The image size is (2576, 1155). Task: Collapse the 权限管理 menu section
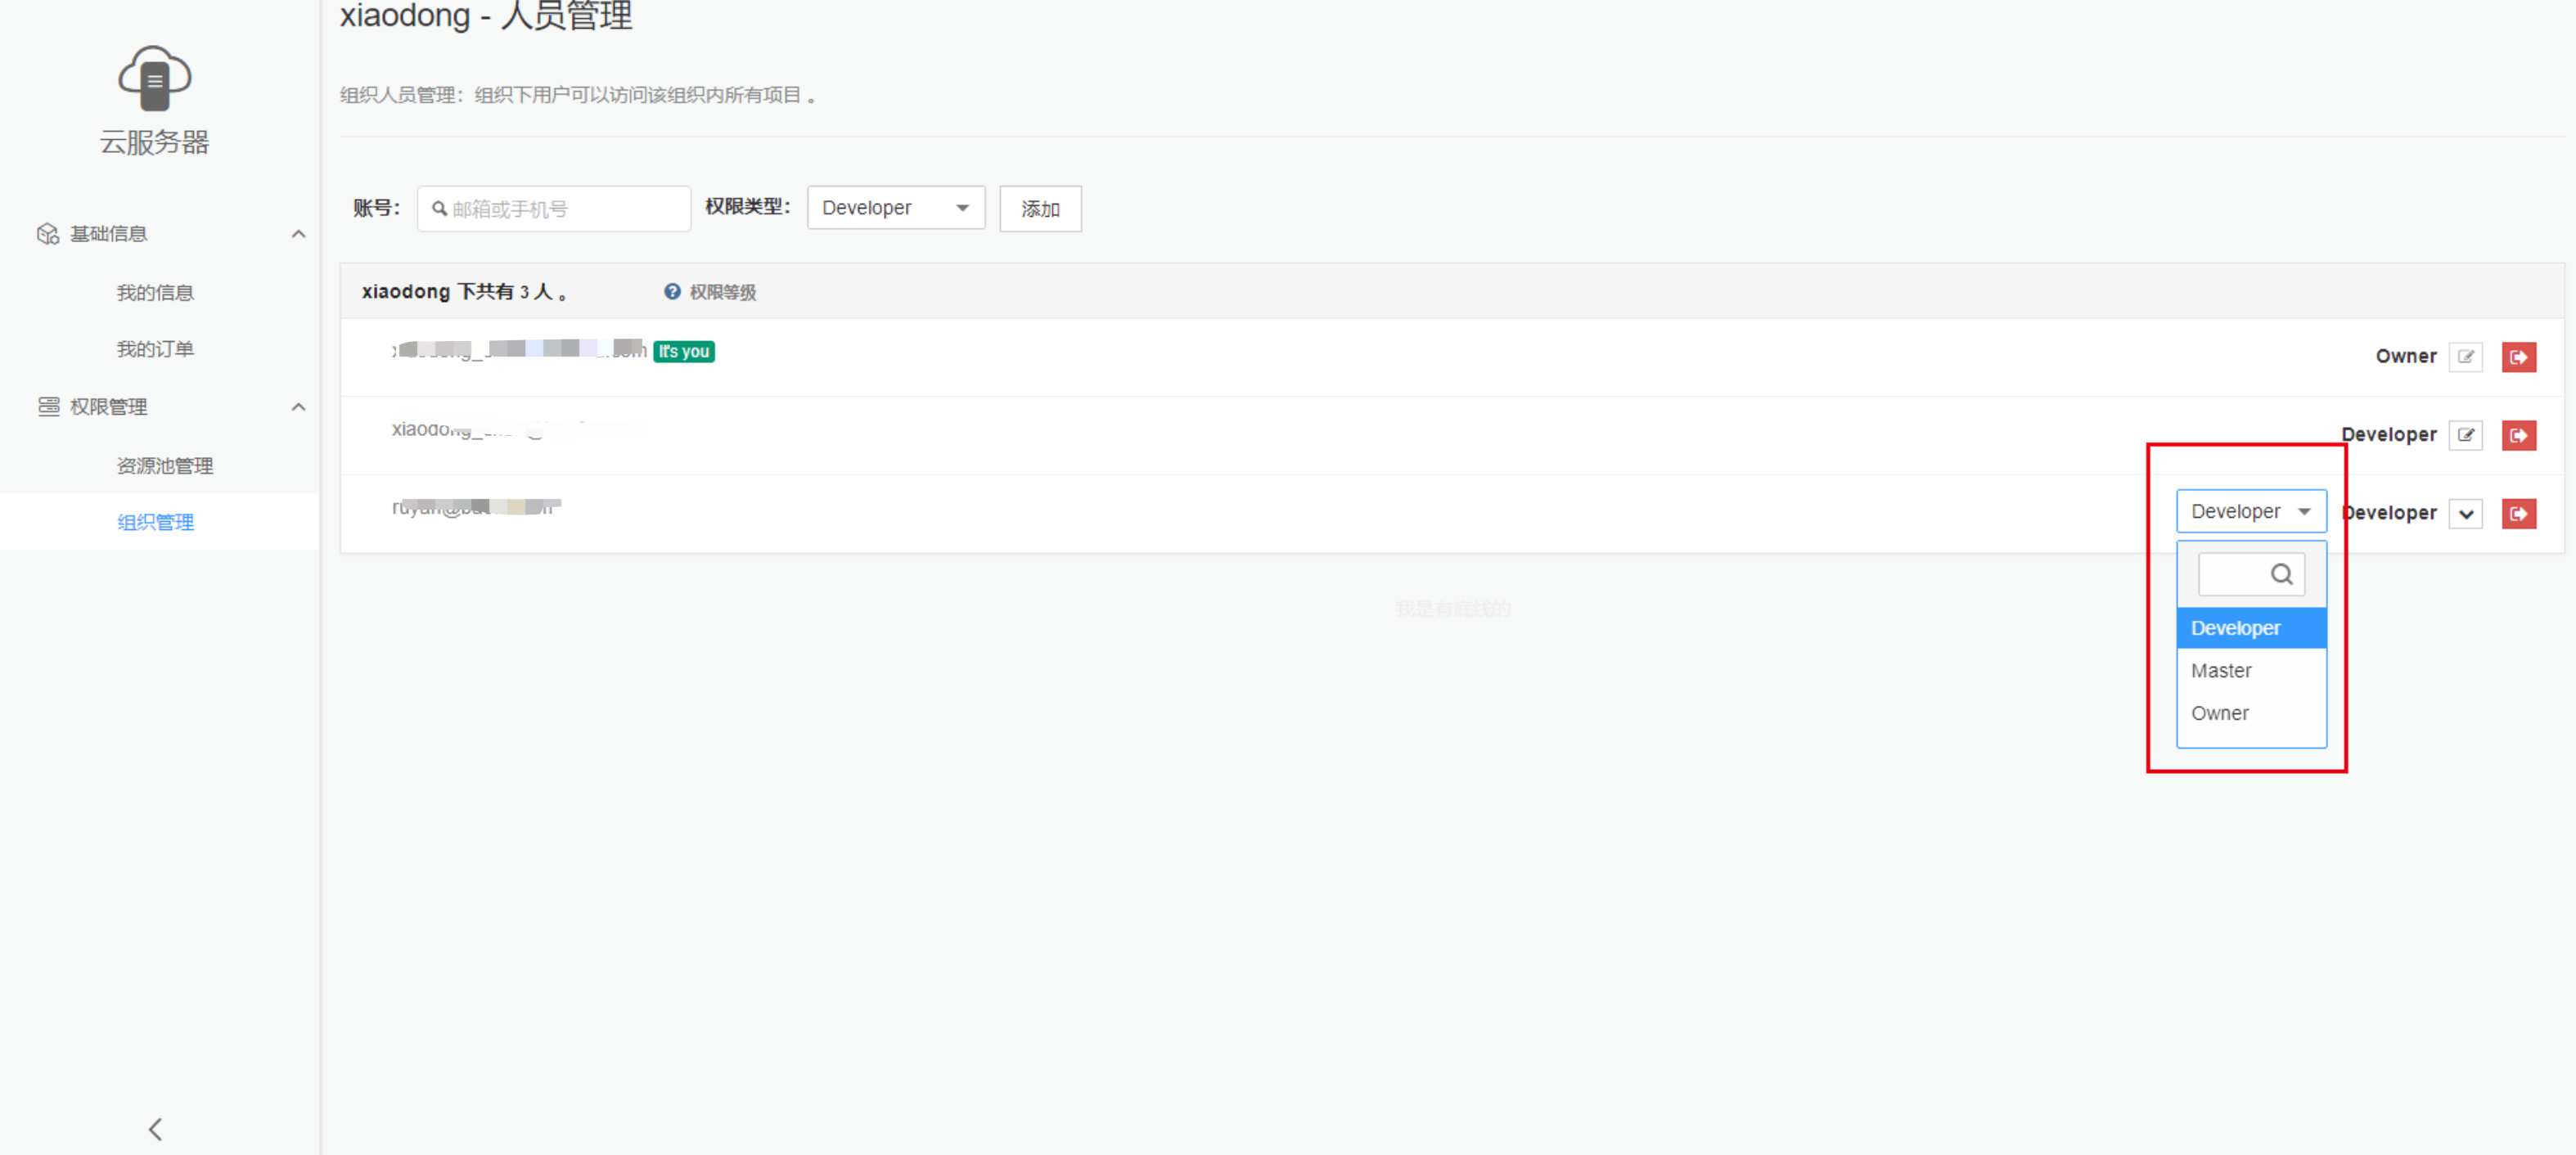(x=298, y=407)
